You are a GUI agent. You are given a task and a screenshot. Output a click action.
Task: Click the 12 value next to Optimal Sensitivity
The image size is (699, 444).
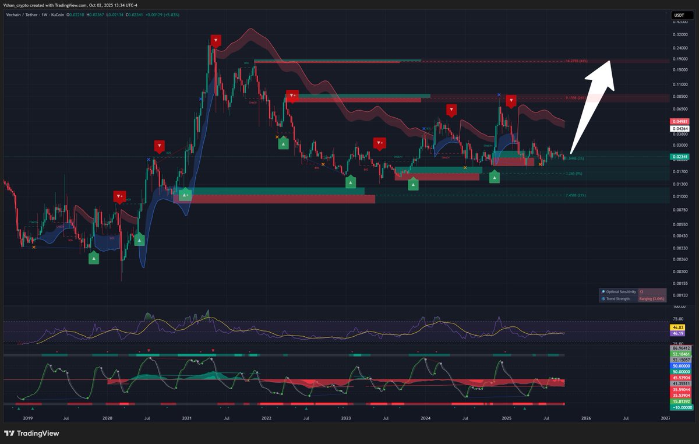point(641,291)
